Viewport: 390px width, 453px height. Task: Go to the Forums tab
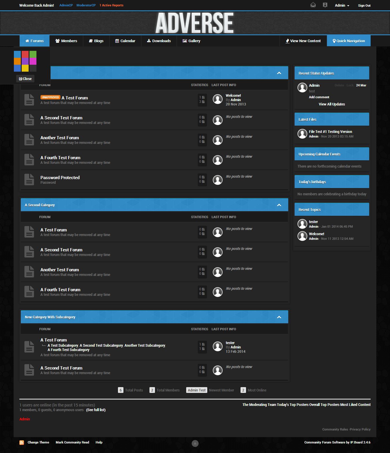(x=34, y=41)
